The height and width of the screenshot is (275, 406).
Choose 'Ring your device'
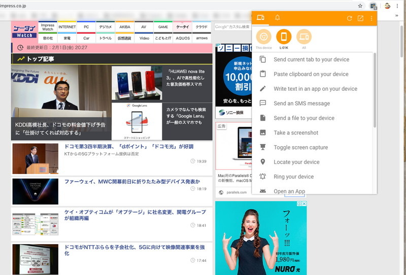tap(294, 177)
